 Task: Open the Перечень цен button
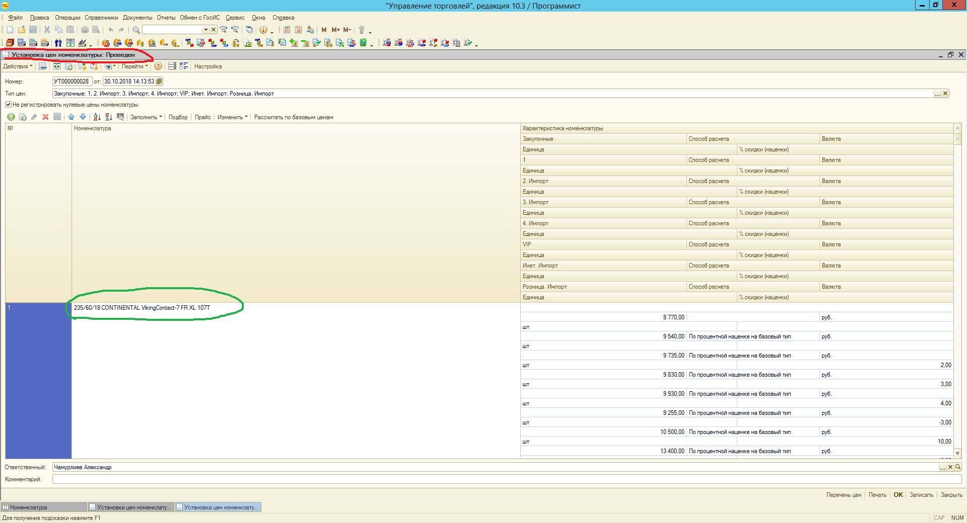[844, 495]
